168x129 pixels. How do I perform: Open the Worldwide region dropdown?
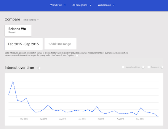click(x=58, y=5)
